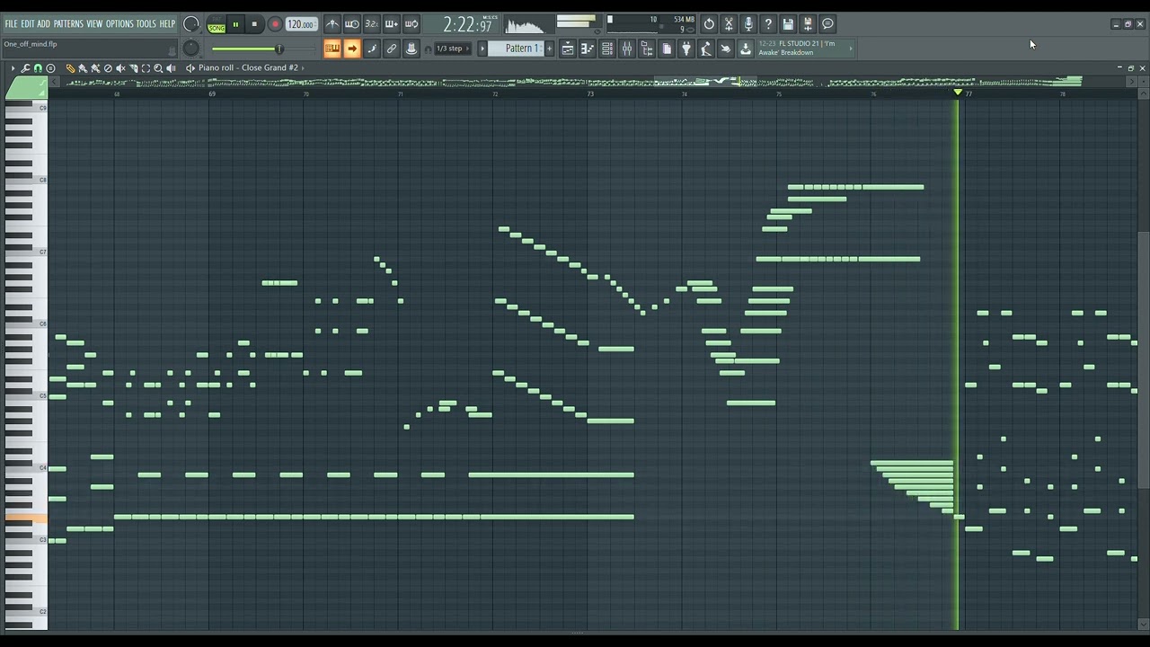Image resolution: width=1150 pixels, height=647 pixels.
Task: Select the Delete tool in piano roll
Action: coord(108,68)
